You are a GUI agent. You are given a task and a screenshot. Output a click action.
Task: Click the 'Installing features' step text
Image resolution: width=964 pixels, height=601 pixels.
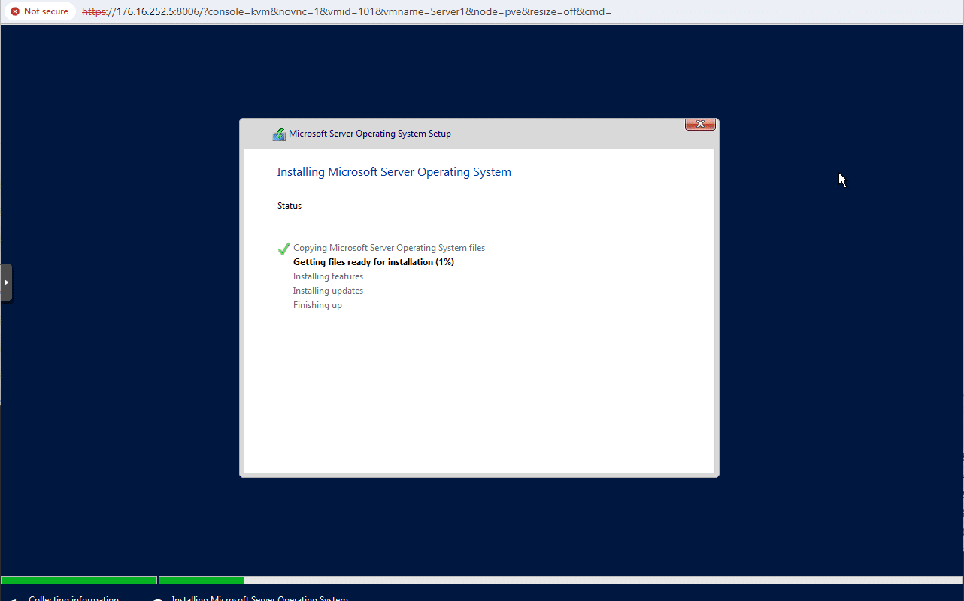pos(328,276)
